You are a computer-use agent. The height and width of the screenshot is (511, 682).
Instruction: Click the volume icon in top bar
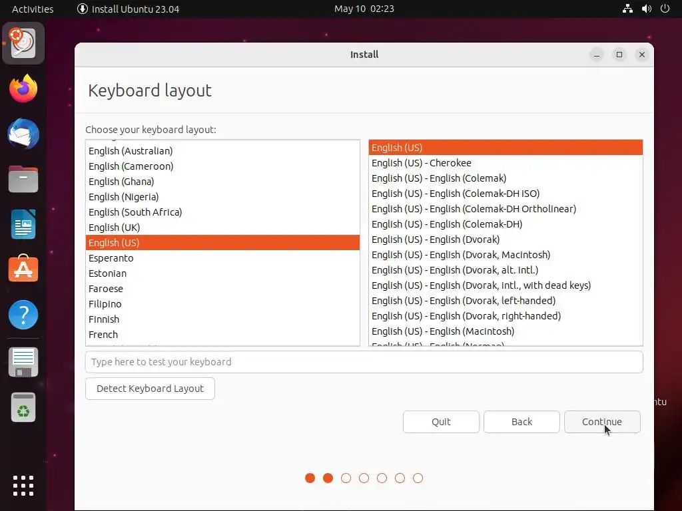click(x=646, y=9)
